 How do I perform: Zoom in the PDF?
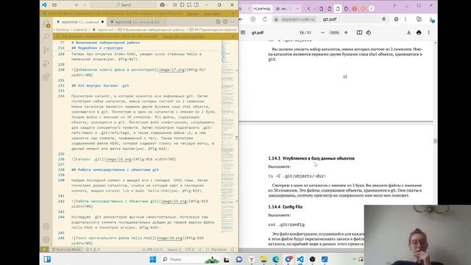pos(346,32)
